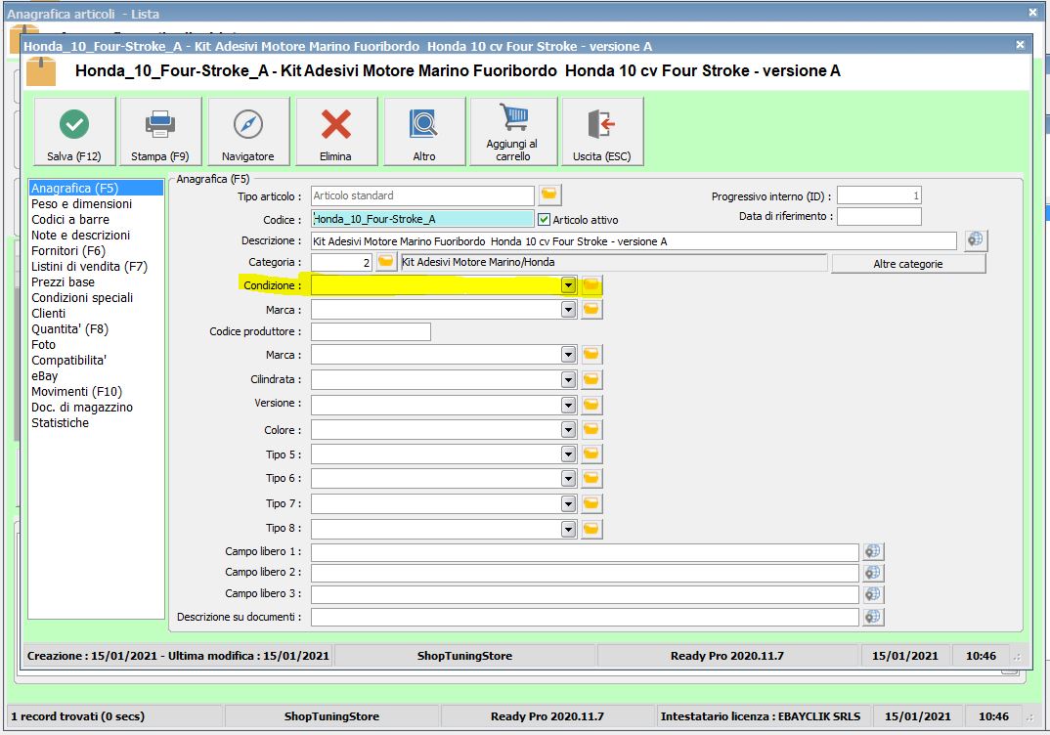The height and width of the screenshot is (735, 1050).
Task: Open the eBay section
Action: pyautogui.click(x=45, y=375)
